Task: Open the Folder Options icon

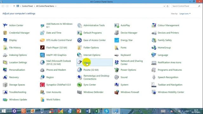Action: pos(80,47)
